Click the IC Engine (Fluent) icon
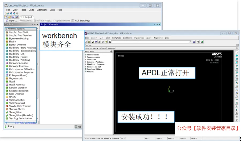This screenshot has width=241, height=141. tap(7, 75)
